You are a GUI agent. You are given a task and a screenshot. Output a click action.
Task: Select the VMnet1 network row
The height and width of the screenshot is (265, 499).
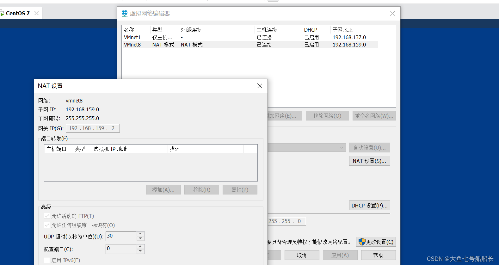tap(250, 37)
